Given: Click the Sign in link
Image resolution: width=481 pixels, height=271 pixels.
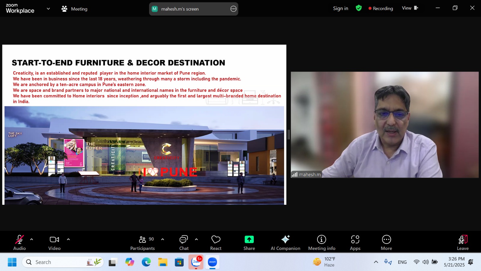Looking at the screenshot, I should (340, 8).
